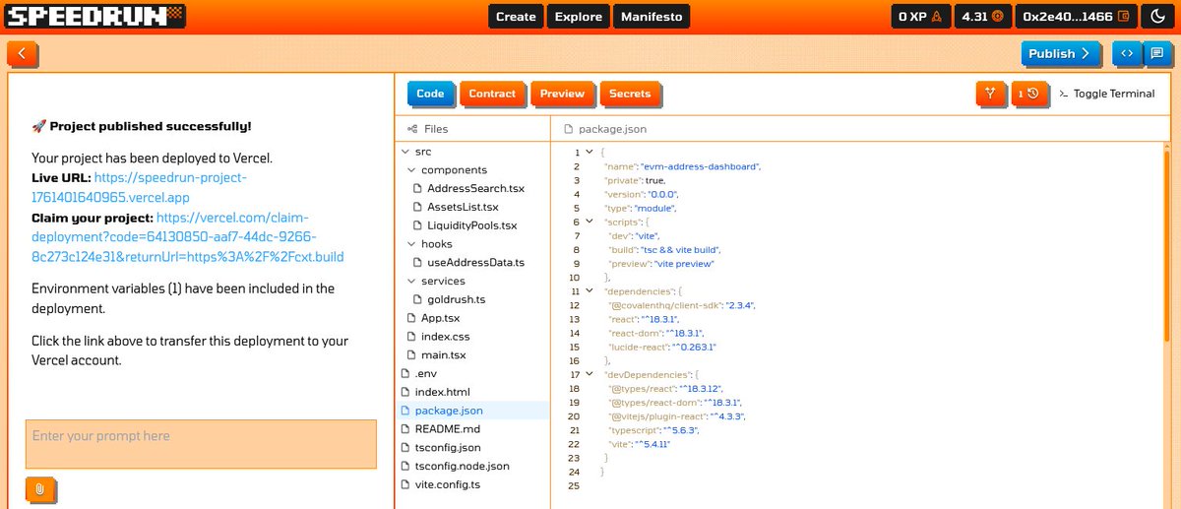The image size is (1181, 509).
Task: Open the Vercel claim-deployment link
Action: pos(188,237)
